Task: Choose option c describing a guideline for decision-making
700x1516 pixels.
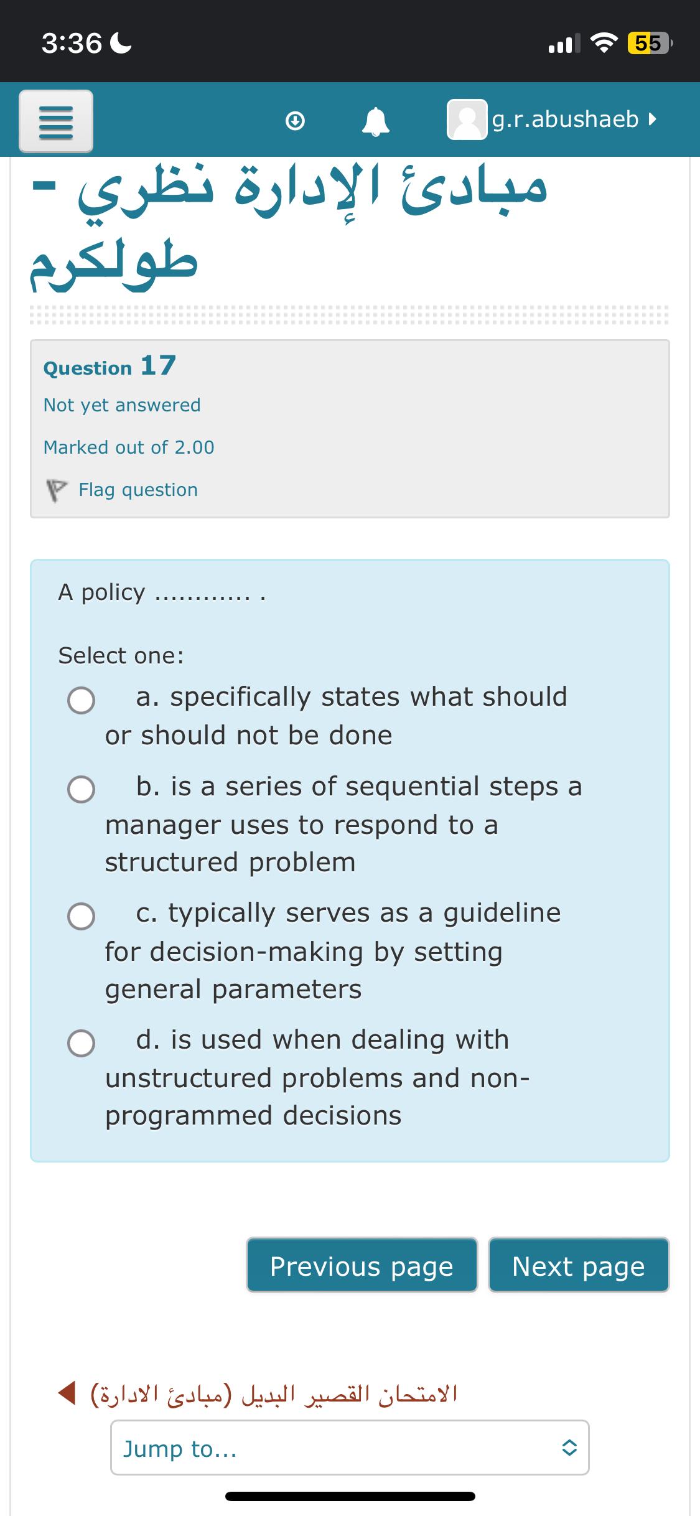Action: pyautogui.click(x=81, y=917)
